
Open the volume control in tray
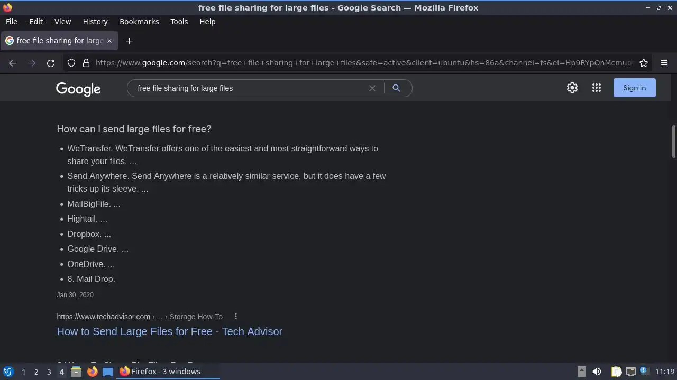597,372
